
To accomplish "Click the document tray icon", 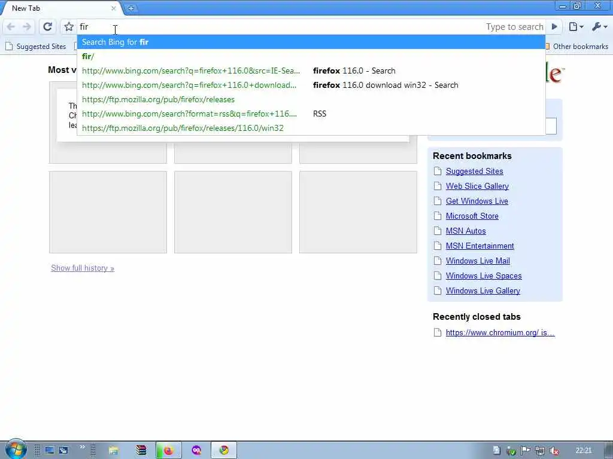I will tap(496, 451).
